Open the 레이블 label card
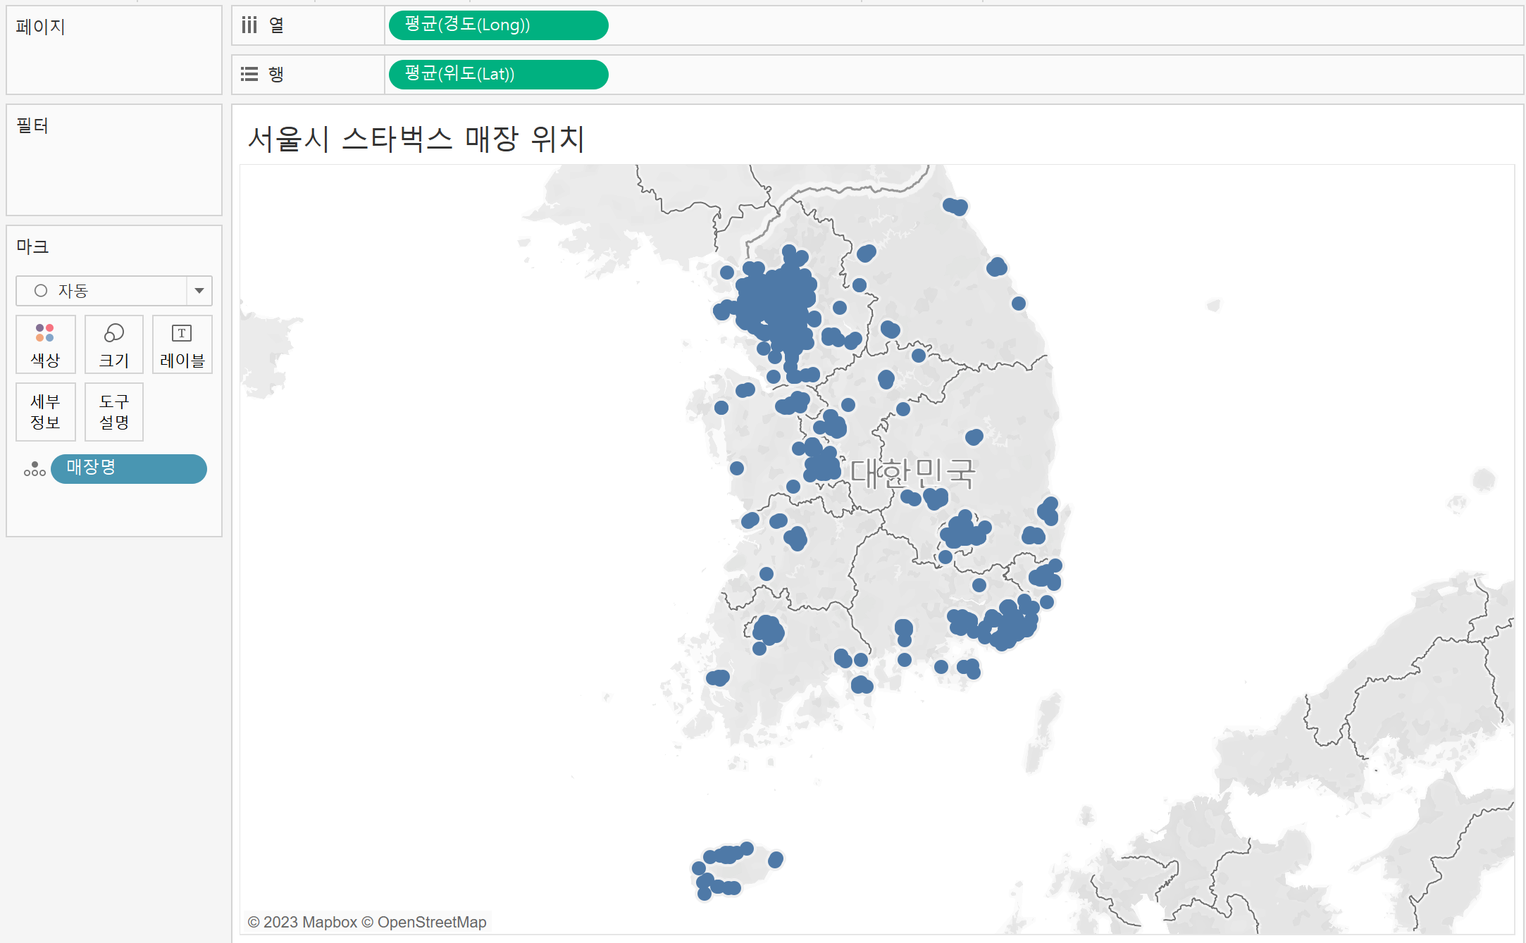 click(182, 344)
